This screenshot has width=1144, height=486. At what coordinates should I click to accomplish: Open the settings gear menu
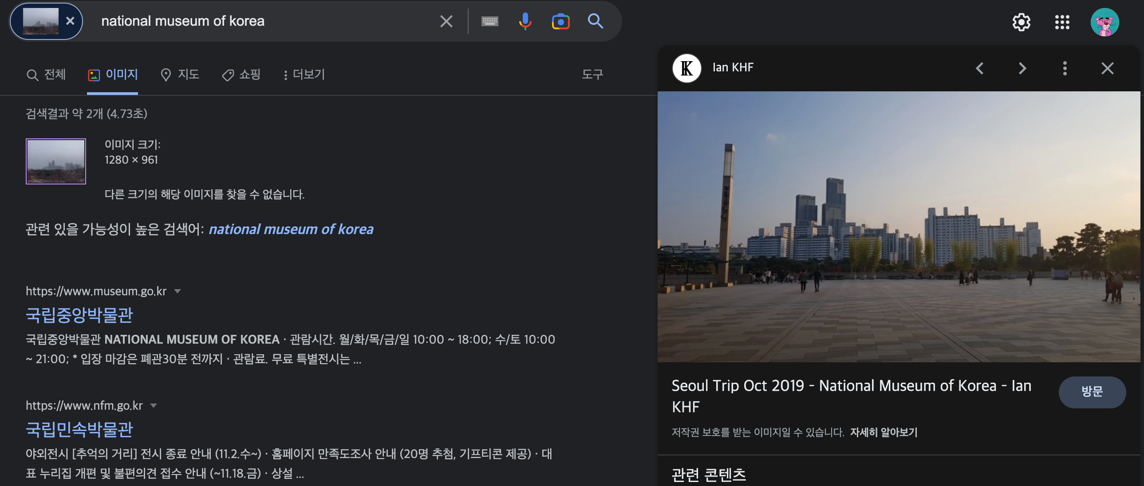click(1021, 22)
